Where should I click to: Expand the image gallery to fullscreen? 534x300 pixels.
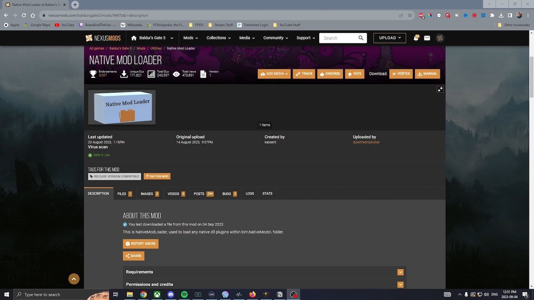[440, 90]
